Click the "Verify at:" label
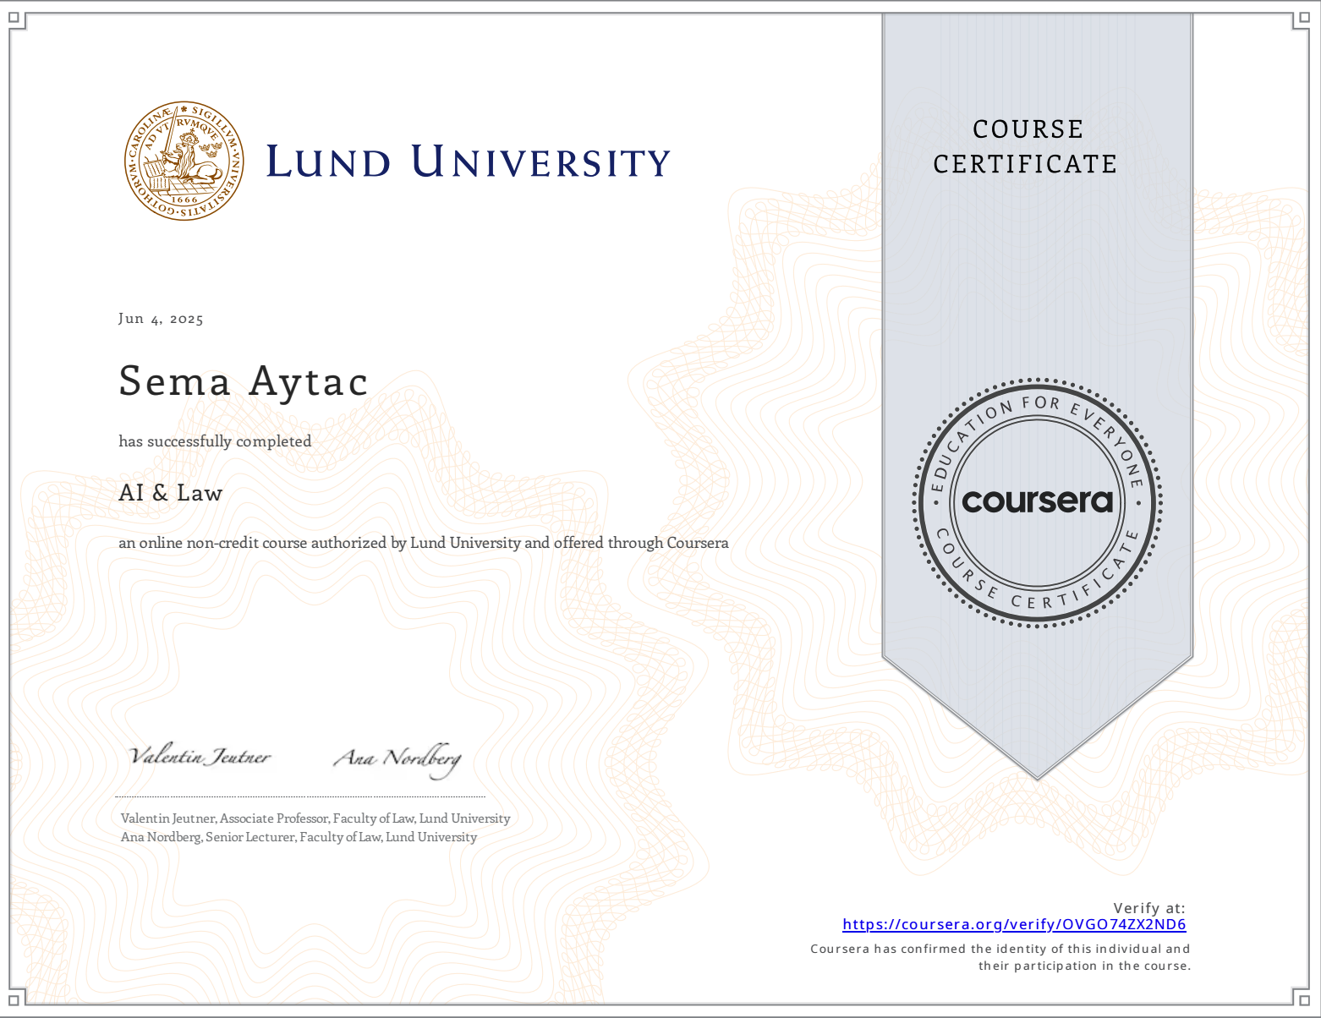This screenshot has height=1018, width=1321. [x=1148, y=908]
